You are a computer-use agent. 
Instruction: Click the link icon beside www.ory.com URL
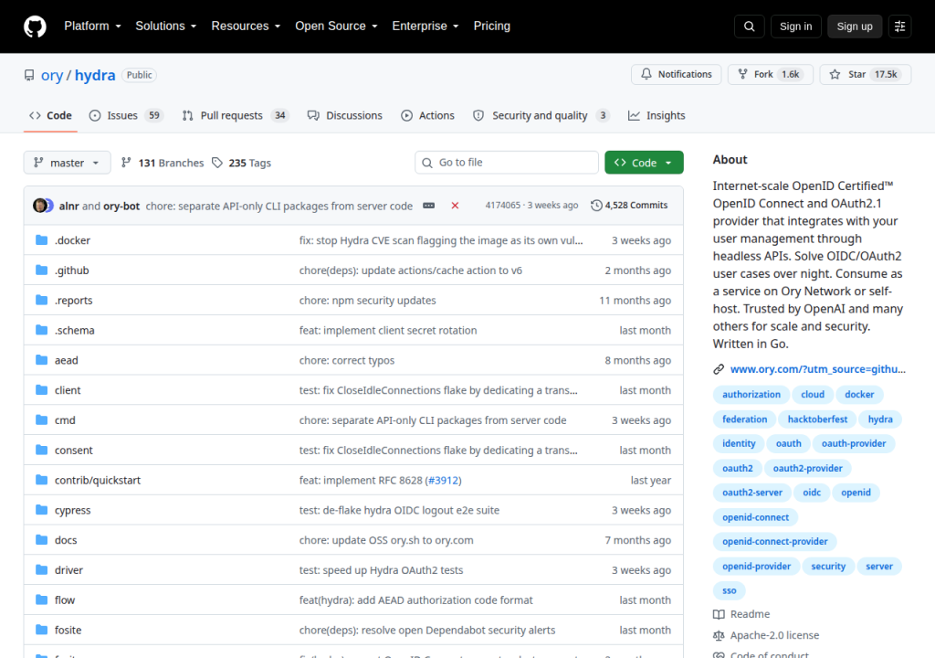click(x=719, y=369)
